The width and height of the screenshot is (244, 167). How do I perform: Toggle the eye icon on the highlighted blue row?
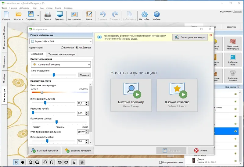(235, 131)
